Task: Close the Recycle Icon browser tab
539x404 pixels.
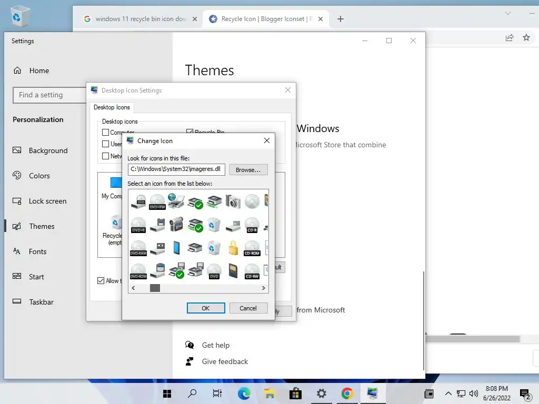Action: pos(321,19)
